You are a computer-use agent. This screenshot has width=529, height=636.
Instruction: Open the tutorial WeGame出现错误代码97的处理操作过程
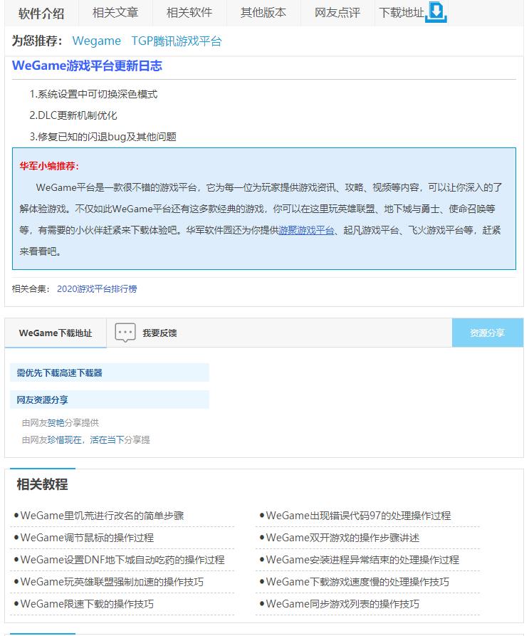point(358,516)
